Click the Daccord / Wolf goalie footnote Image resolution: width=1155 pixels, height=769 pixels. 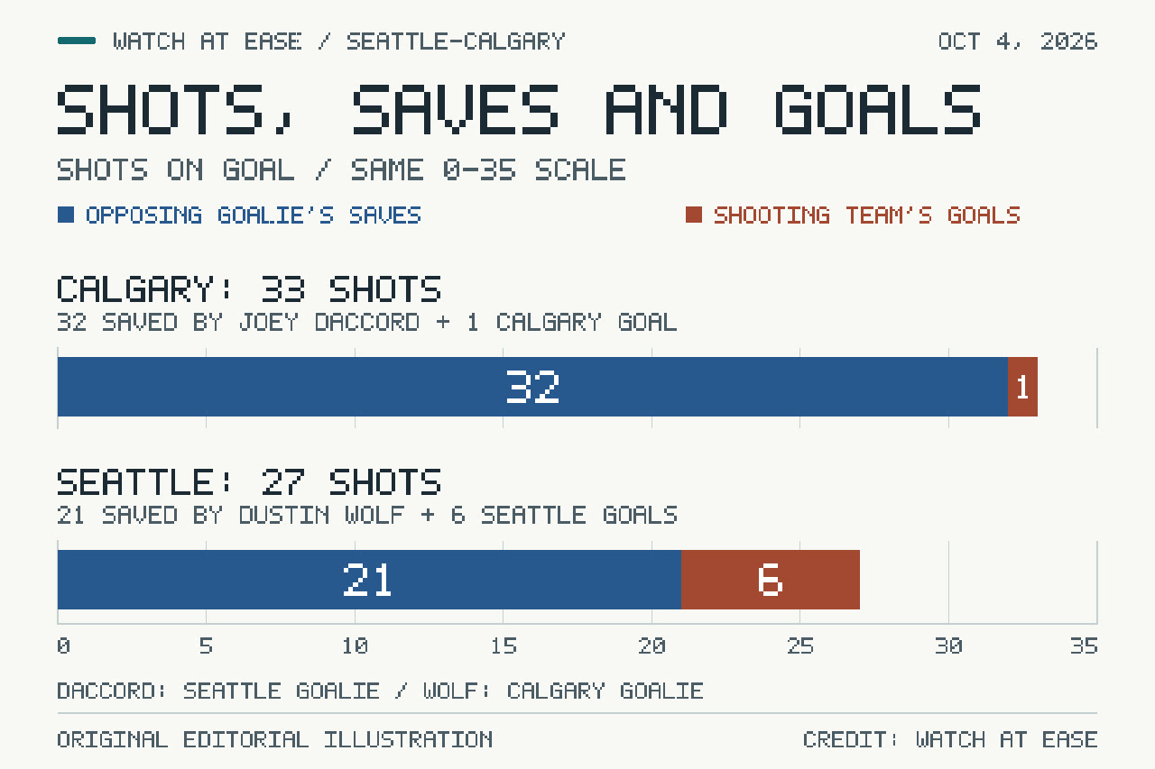380,691
